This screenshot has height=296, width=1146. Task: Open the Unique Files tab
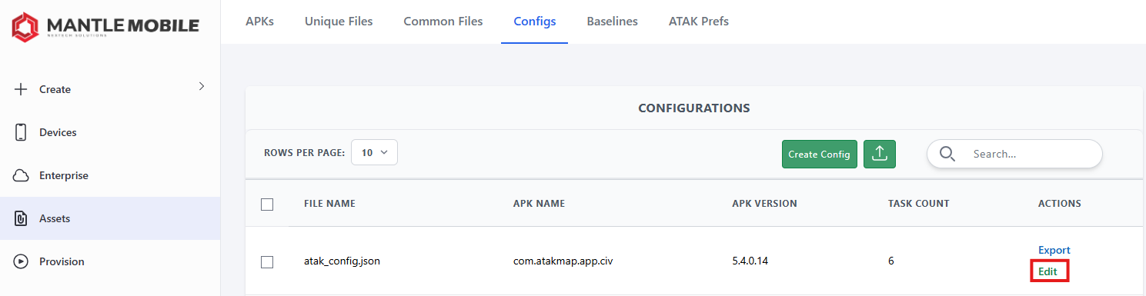(x=339, y=22)
